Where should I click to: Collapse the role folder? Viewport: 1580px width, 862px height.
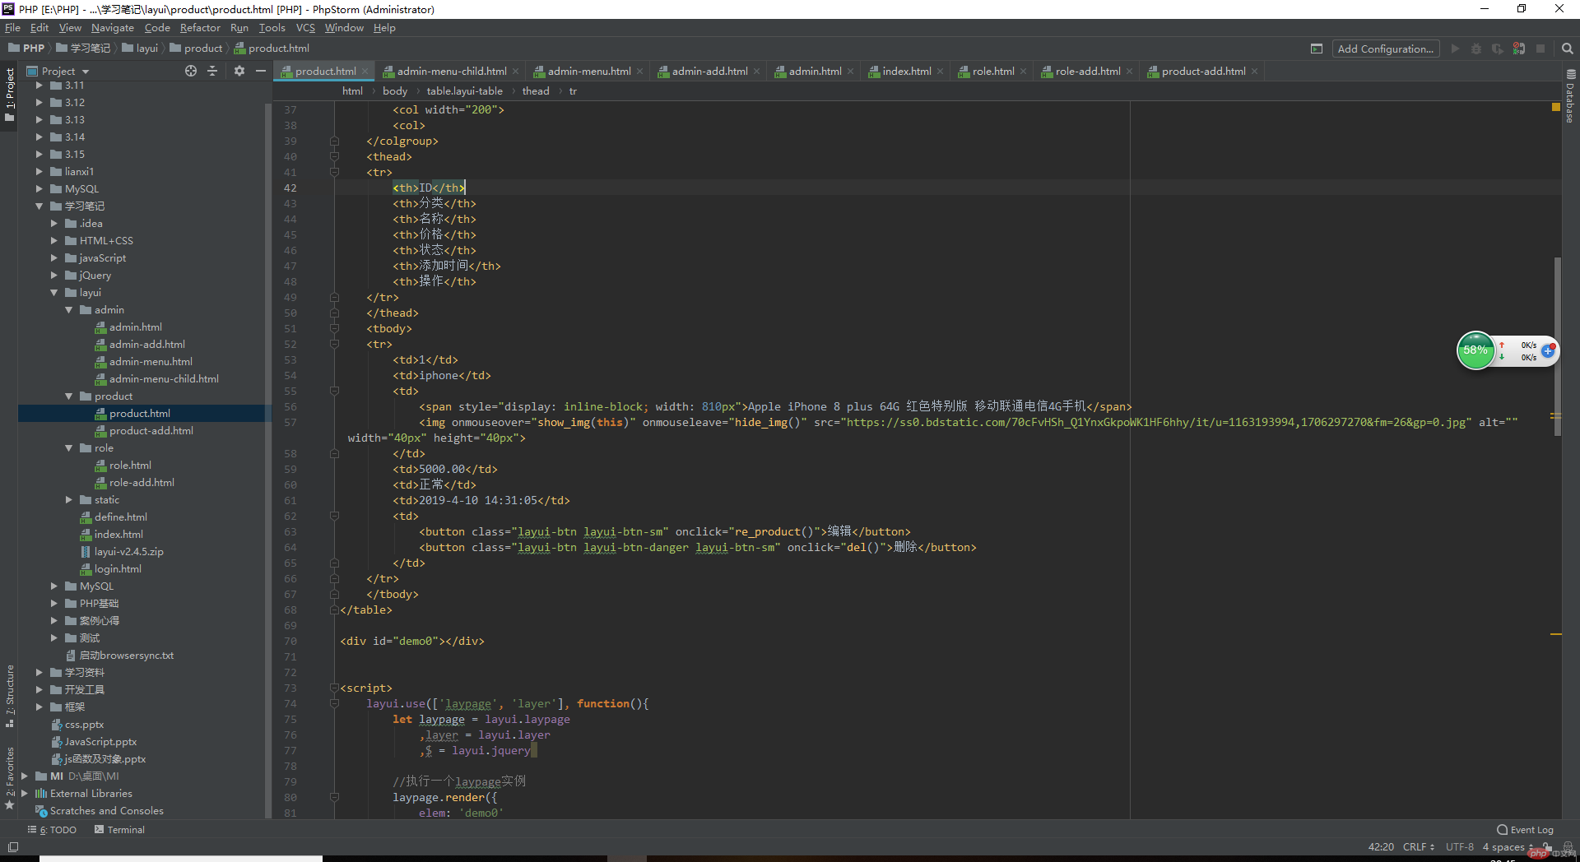[x=68, y=448]
